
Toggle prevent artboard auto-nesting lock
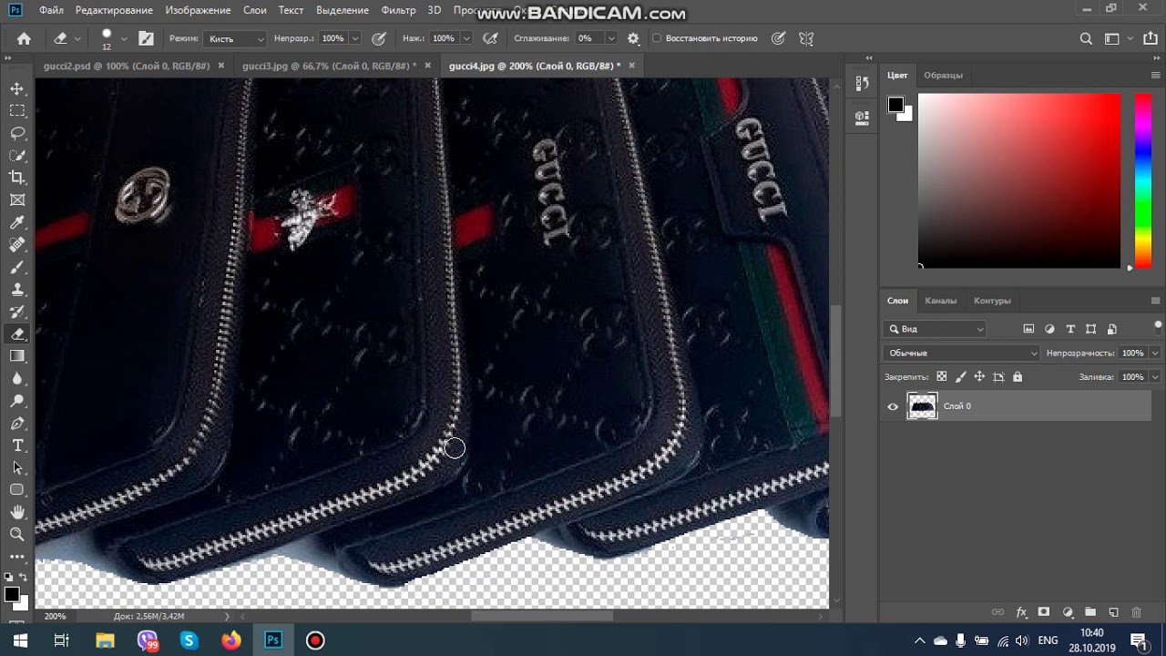click(998, 376)
